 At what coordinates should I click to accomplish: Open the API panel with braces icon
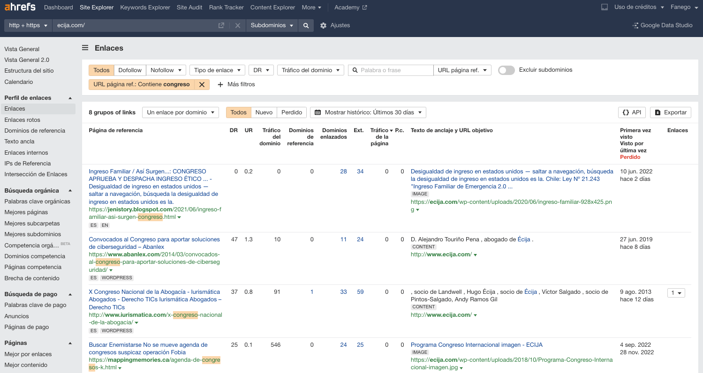[631, 112]
